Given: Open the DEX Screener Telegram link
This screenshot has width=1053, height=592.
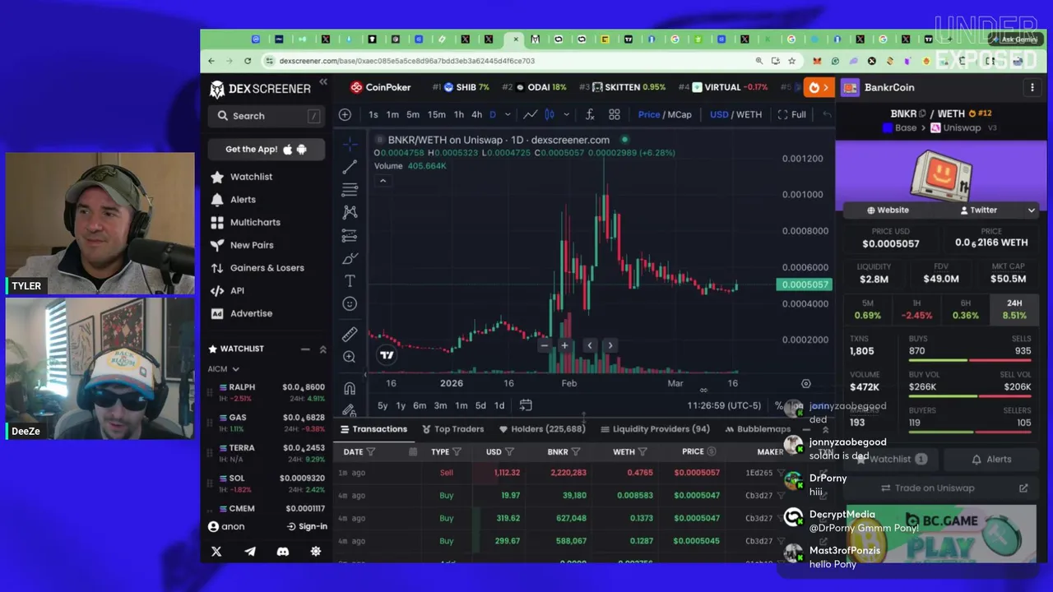Looking at the screenshot, I should pyautogui.click(x=250, y=552).
